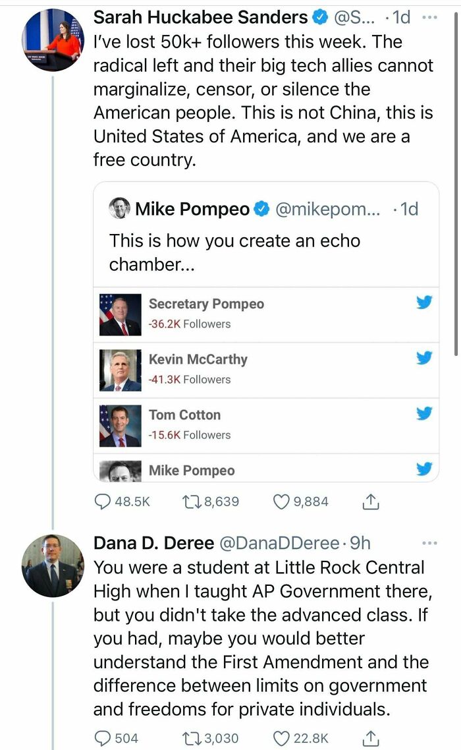Open Dana D. Deree's profile picture

[x=51, y=567]
